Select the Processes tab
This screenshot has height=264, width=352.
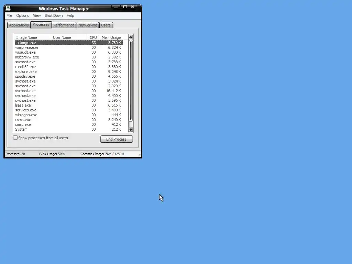tap(41, 24)
